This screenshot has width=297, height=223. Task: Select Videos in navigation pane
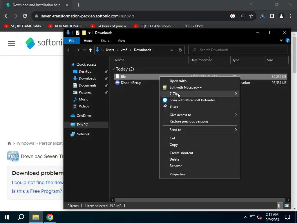[x=84, y=106]
